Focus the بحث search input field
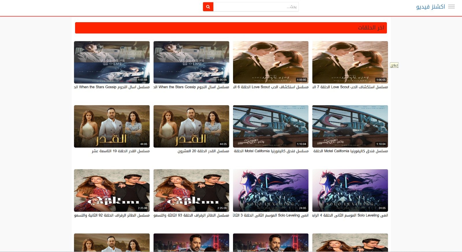 point(256,7)
